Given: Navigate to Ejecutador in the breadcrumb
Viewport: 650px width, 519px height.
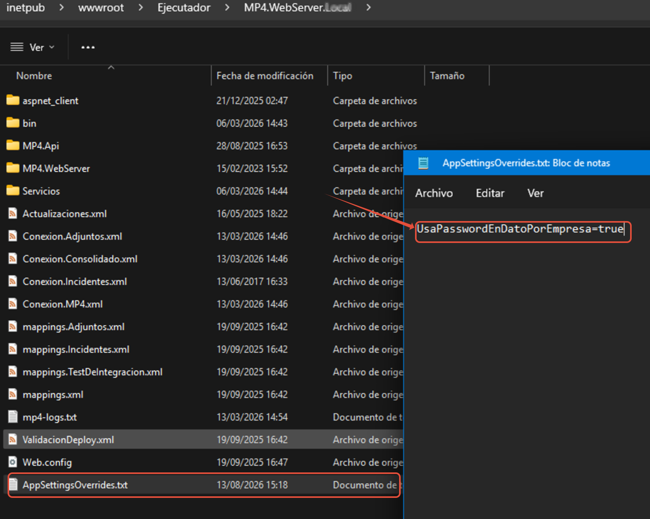Looking at the screenshot, I should click(184, 8).
